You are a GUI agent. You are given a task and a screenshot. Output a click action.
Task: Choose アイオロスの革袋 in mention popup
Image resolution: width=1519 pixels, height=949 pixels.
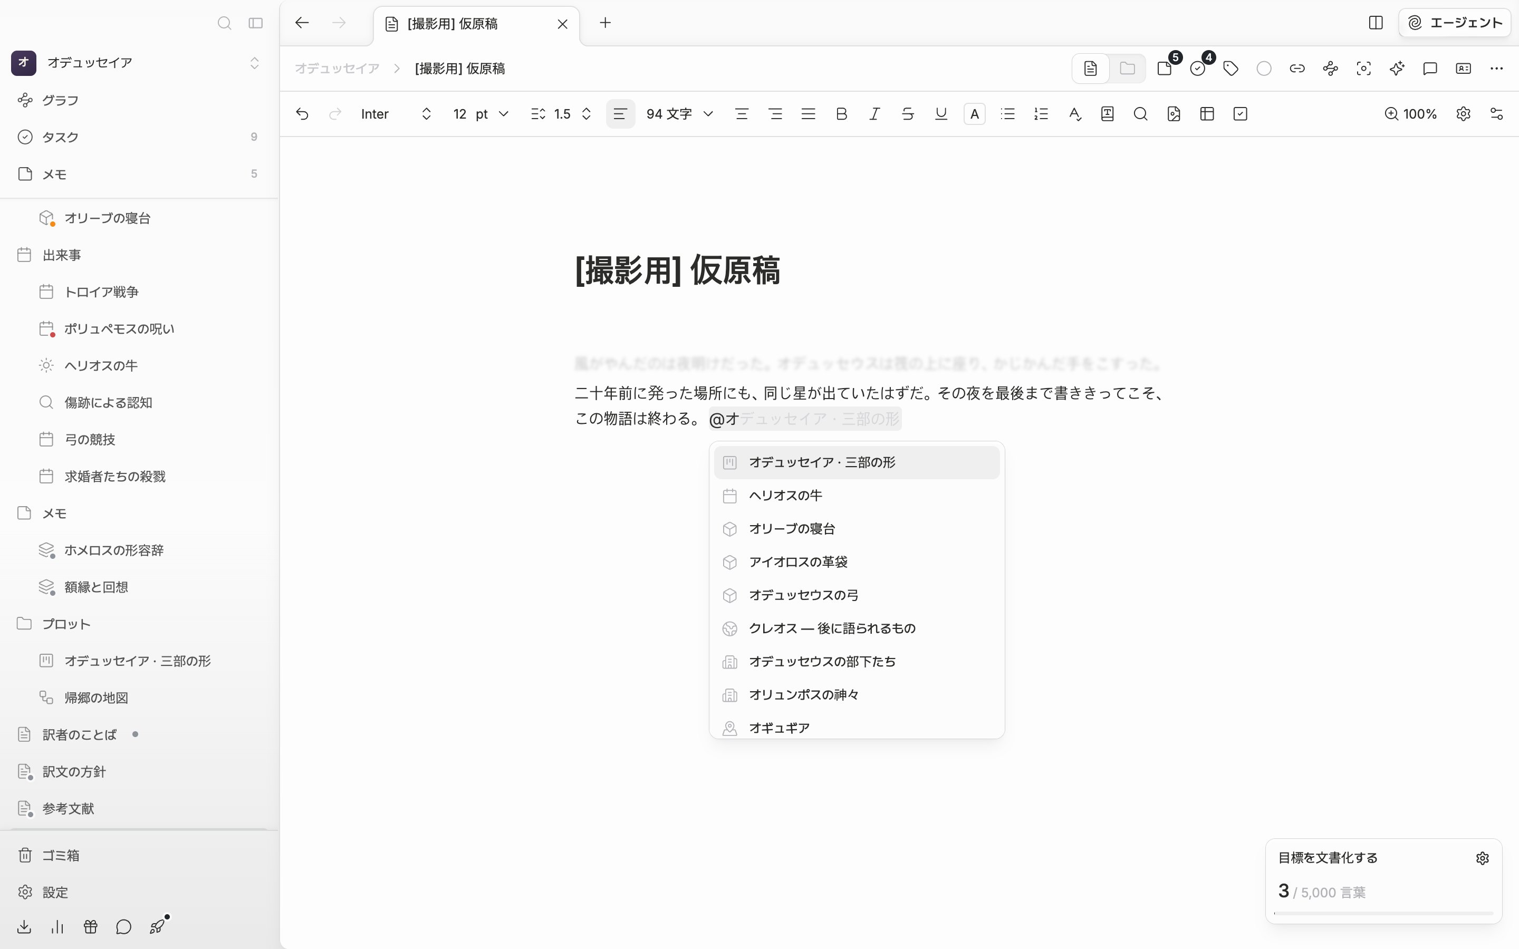pos(856,563)
